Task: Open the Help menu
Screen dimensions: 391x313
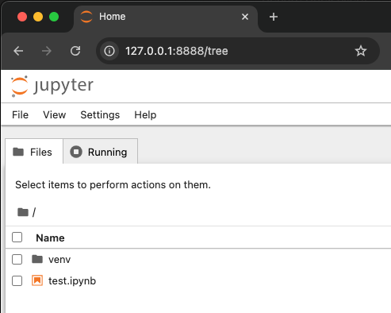Action: tap(145, 115)
